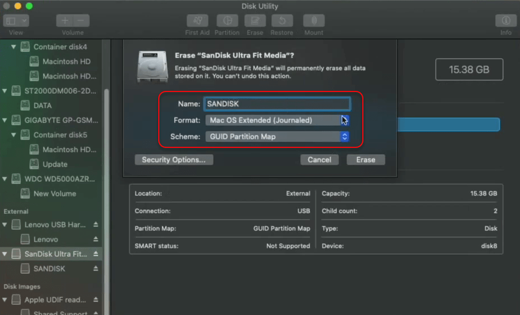Click the remove Volume minus button

click(81, 21)
